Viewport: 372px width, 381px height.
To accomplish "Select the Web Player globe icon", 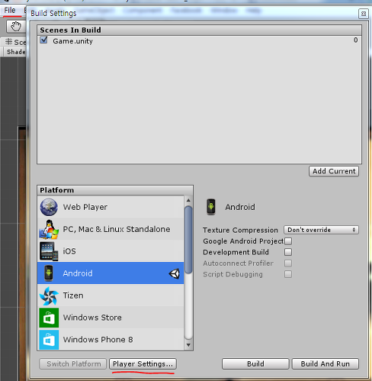I will point(49,207).
